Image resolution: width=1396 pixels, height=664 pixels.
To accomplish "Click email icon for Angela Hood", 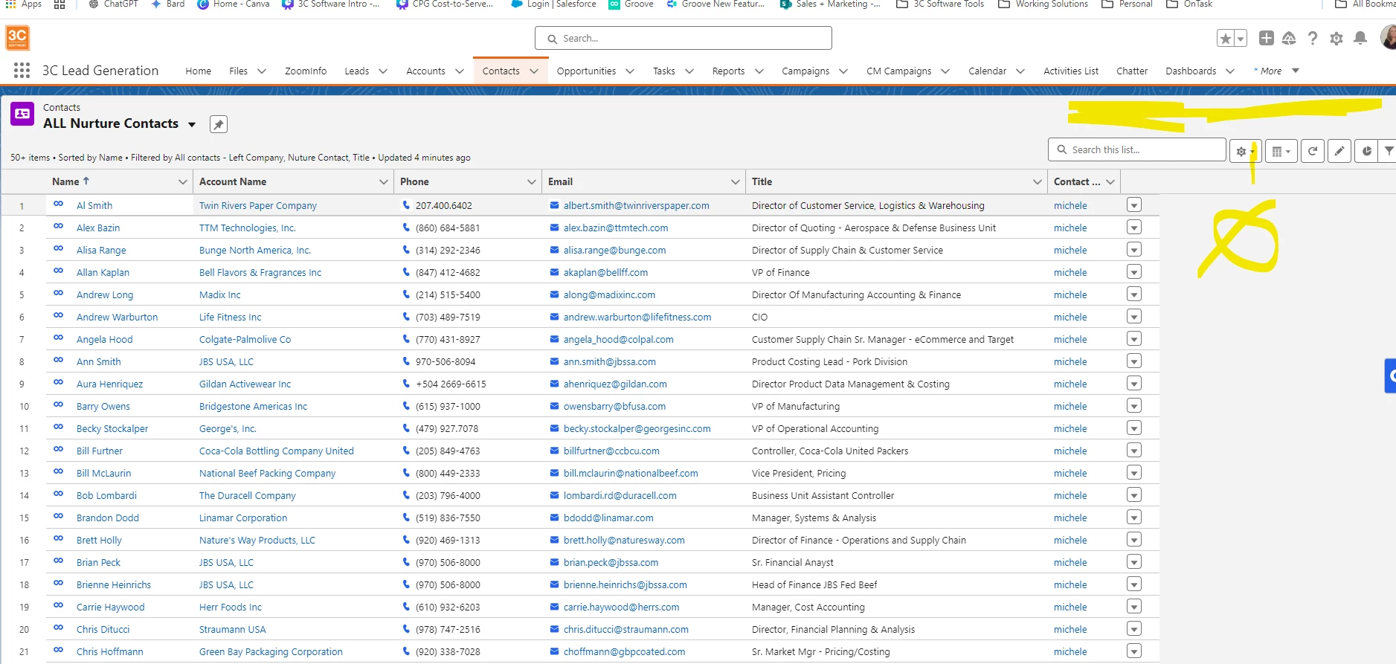I will click(x=555, y=339).
